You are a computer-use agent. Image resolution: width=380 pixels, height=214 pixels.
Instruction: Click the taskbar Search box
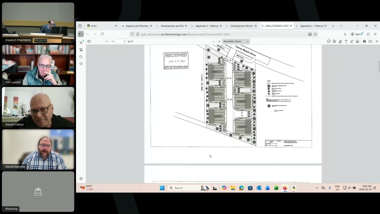pyautogui.click(x=189, y=188)
